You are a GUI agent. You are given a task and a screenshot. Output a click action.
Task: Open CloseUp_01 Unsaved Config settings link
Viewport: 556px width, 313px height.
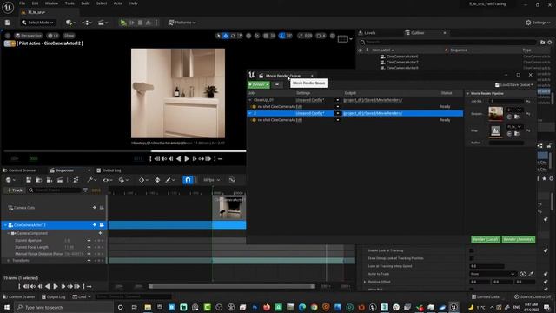click(x=310, y=100)
